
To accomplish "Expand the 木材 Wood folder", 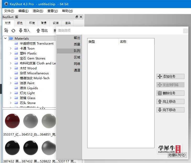I will [x=10, y=68].
